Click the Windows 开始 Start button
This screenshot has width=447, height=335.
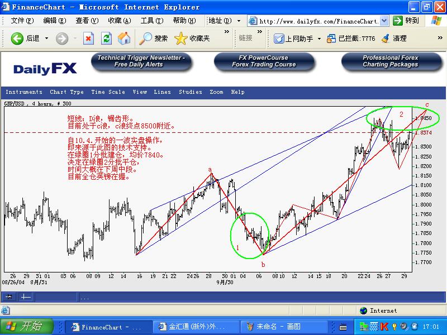point(27,327)
